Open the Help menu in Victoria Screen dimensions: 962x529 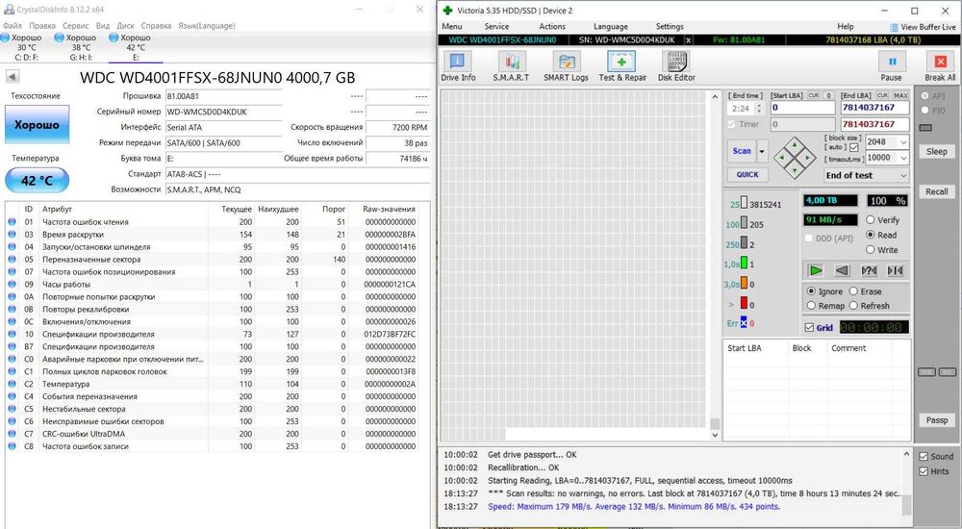pos(846,26)
